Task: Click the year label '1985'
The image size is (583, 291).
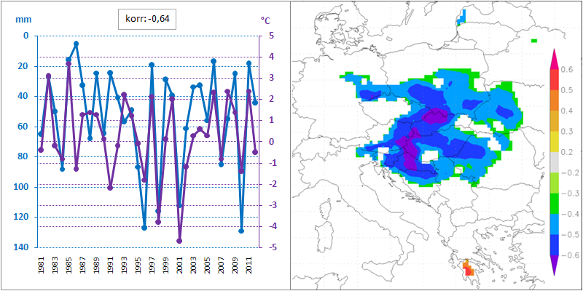Action: click(x=69, y=265)
